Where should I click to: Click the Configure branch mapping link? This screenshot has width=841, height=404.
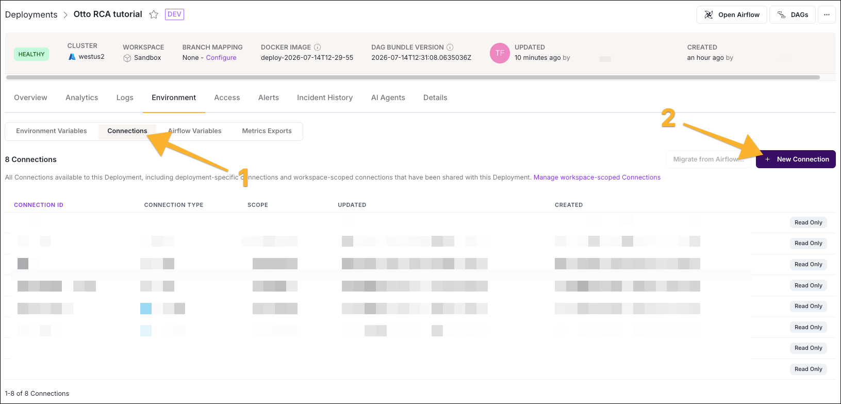point(221,58)
